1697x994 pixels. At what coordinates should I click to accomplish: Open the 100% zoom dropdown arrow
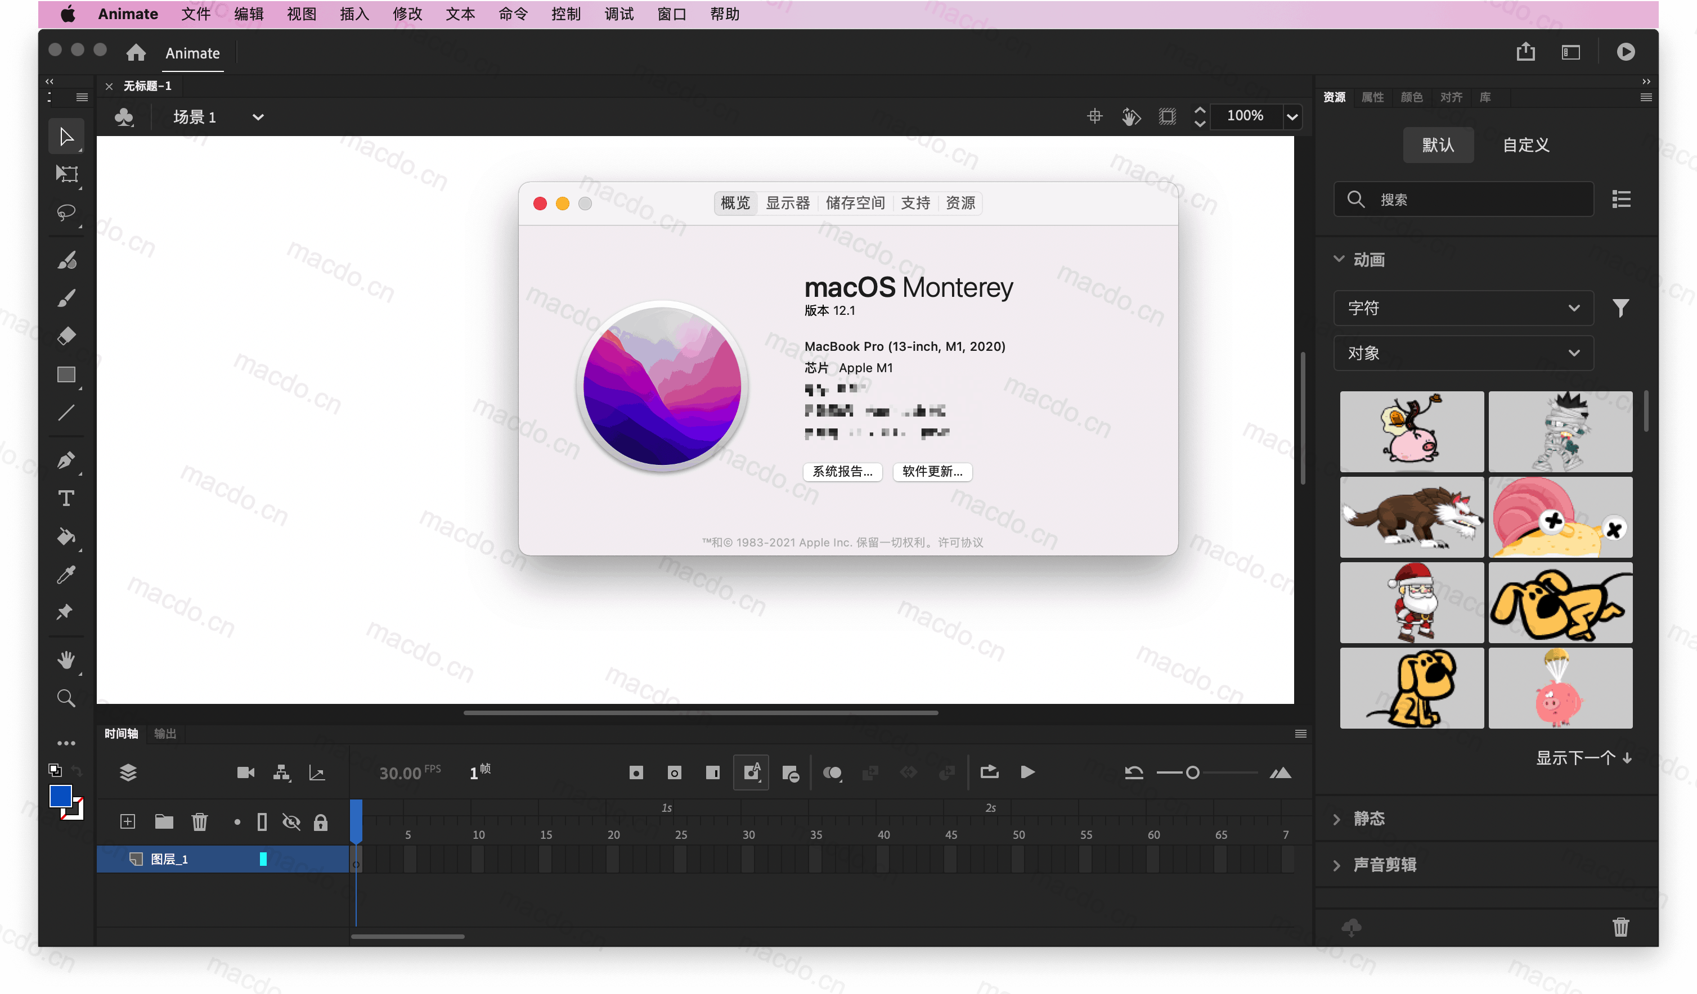click(1292, 116)
